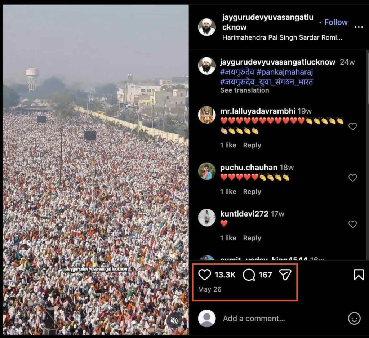369x338 pixels.
Task: Like mr.lalluyadavrambhi's comment heart
Action: click(352, 126)
